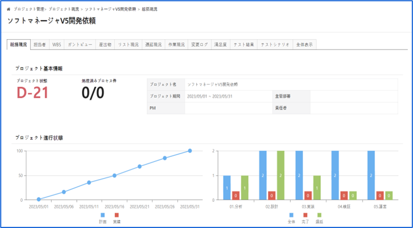Image resolution: width=413 pixels, height=228 pixels.
Task: Toggle the red 実績 legend swatch
Action: click(117, 215)
